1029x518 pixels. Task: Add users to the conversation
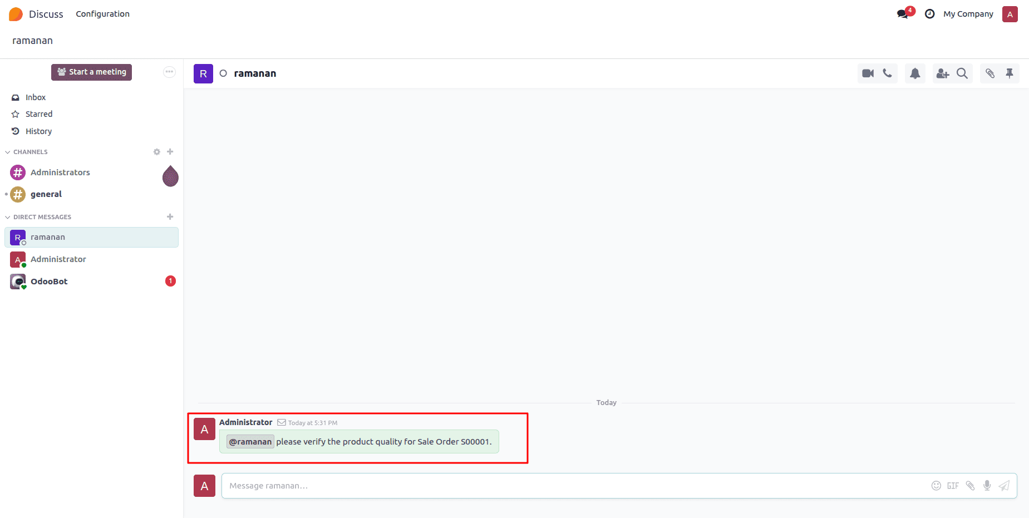pyautogui.click(x=943, y=73)
